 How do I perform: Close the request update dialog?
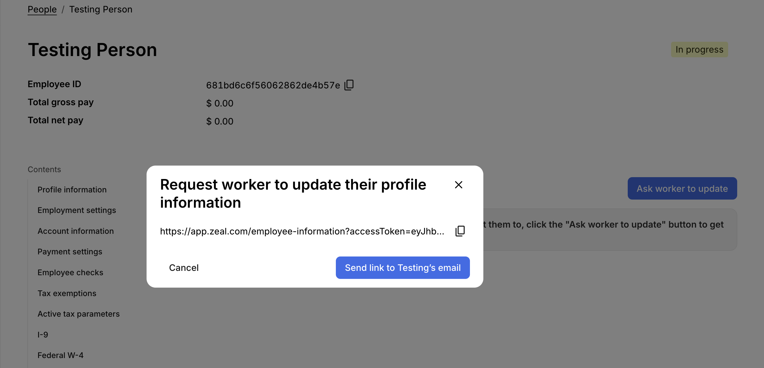pos(458,185)
